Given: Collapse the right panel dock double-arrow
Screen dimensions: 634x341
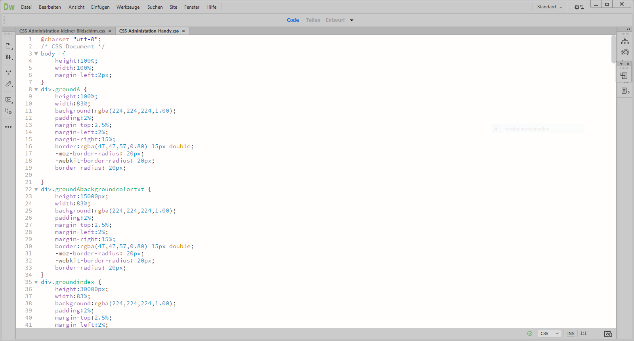Looking at the screenshot, I should (x=628, y=29).
